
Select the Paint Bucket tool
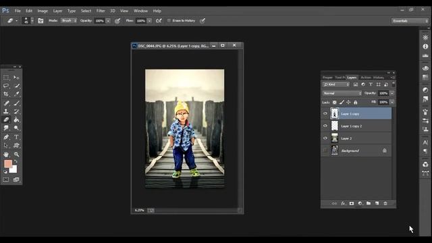click(x=16, y=120)
